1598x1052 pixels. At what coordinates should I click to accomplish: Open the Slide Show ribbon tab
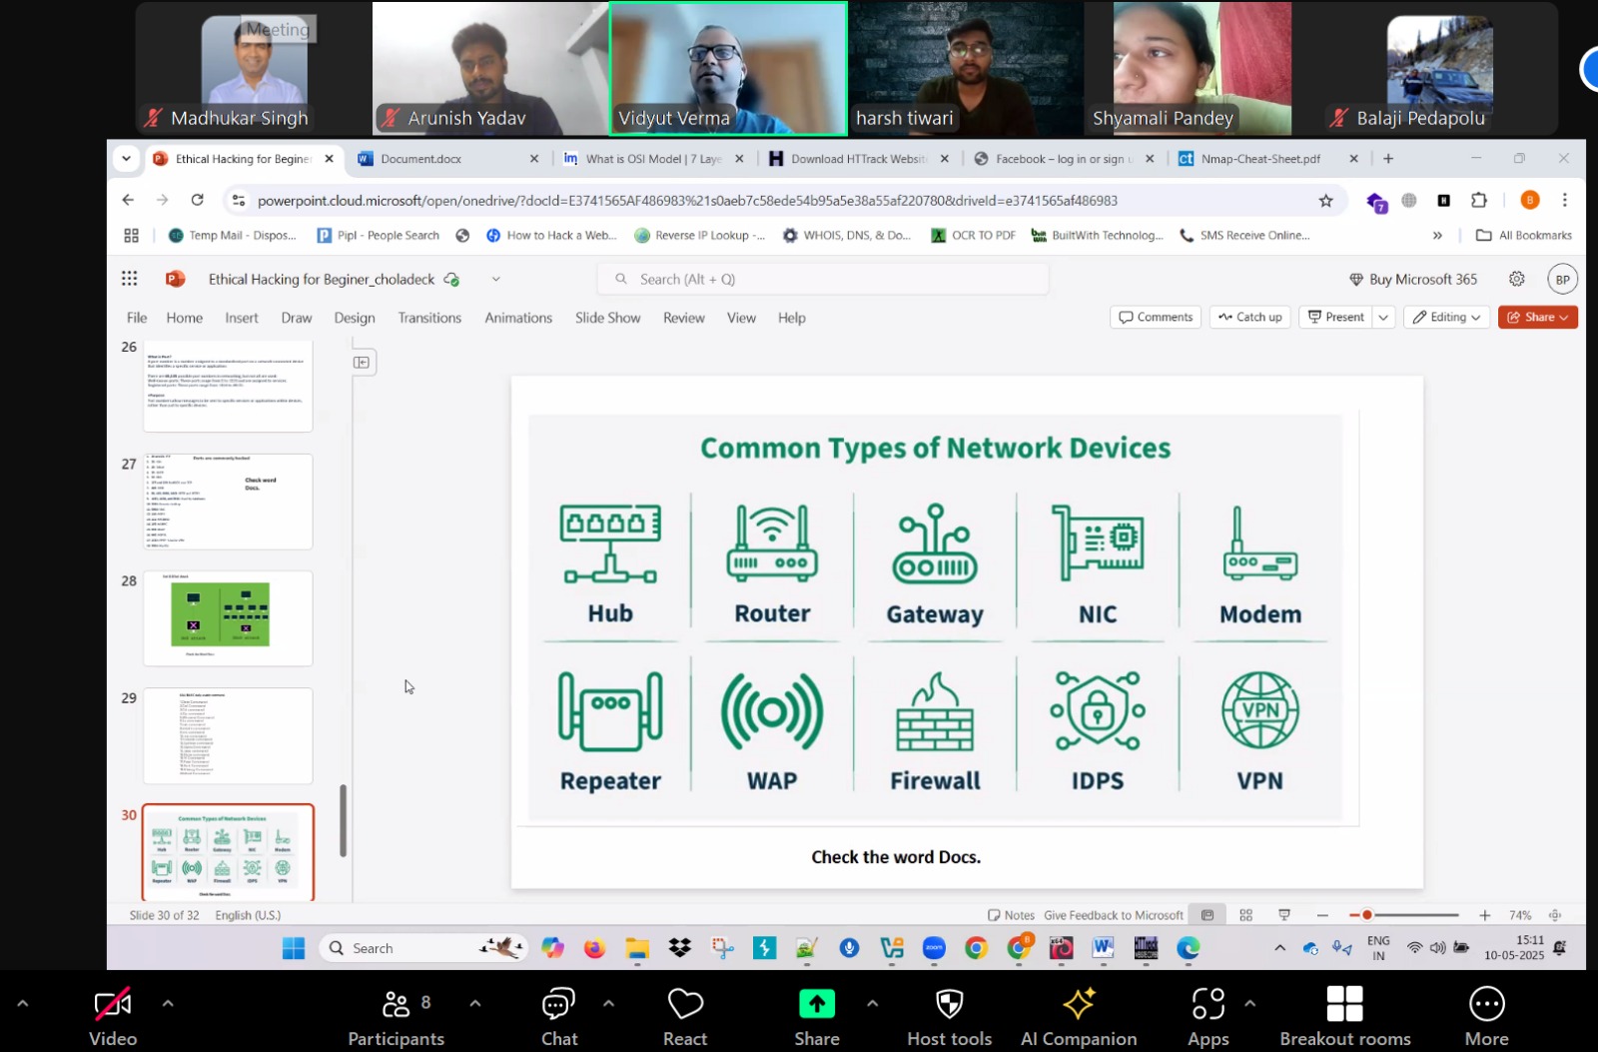coord(607,318)
